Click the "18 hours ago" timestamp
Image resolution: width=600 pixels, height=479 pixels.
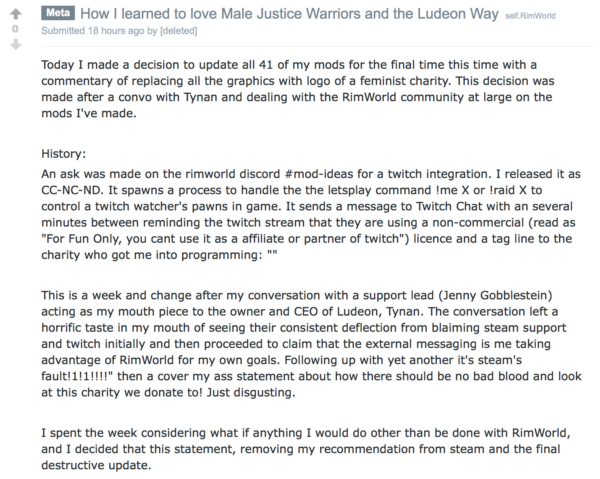click(x=116, y=31)
